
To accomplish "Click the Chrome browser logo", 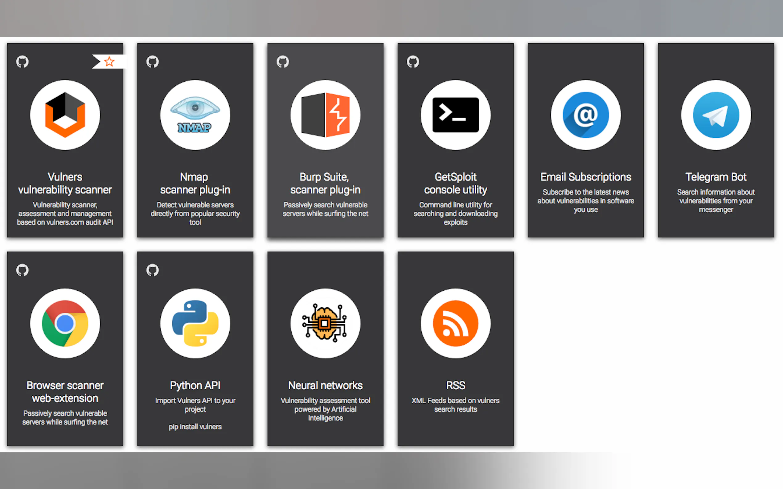I will pos(65,323).
